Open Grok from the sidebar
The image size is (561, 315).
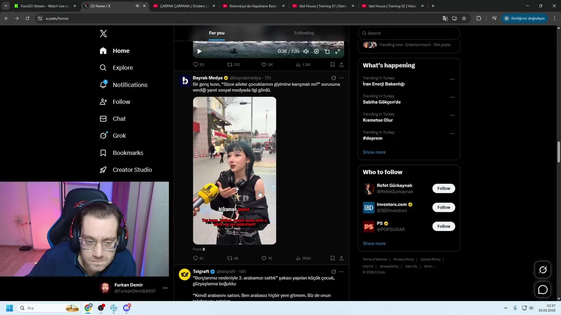pyautogui.click(x=113, y=136)
